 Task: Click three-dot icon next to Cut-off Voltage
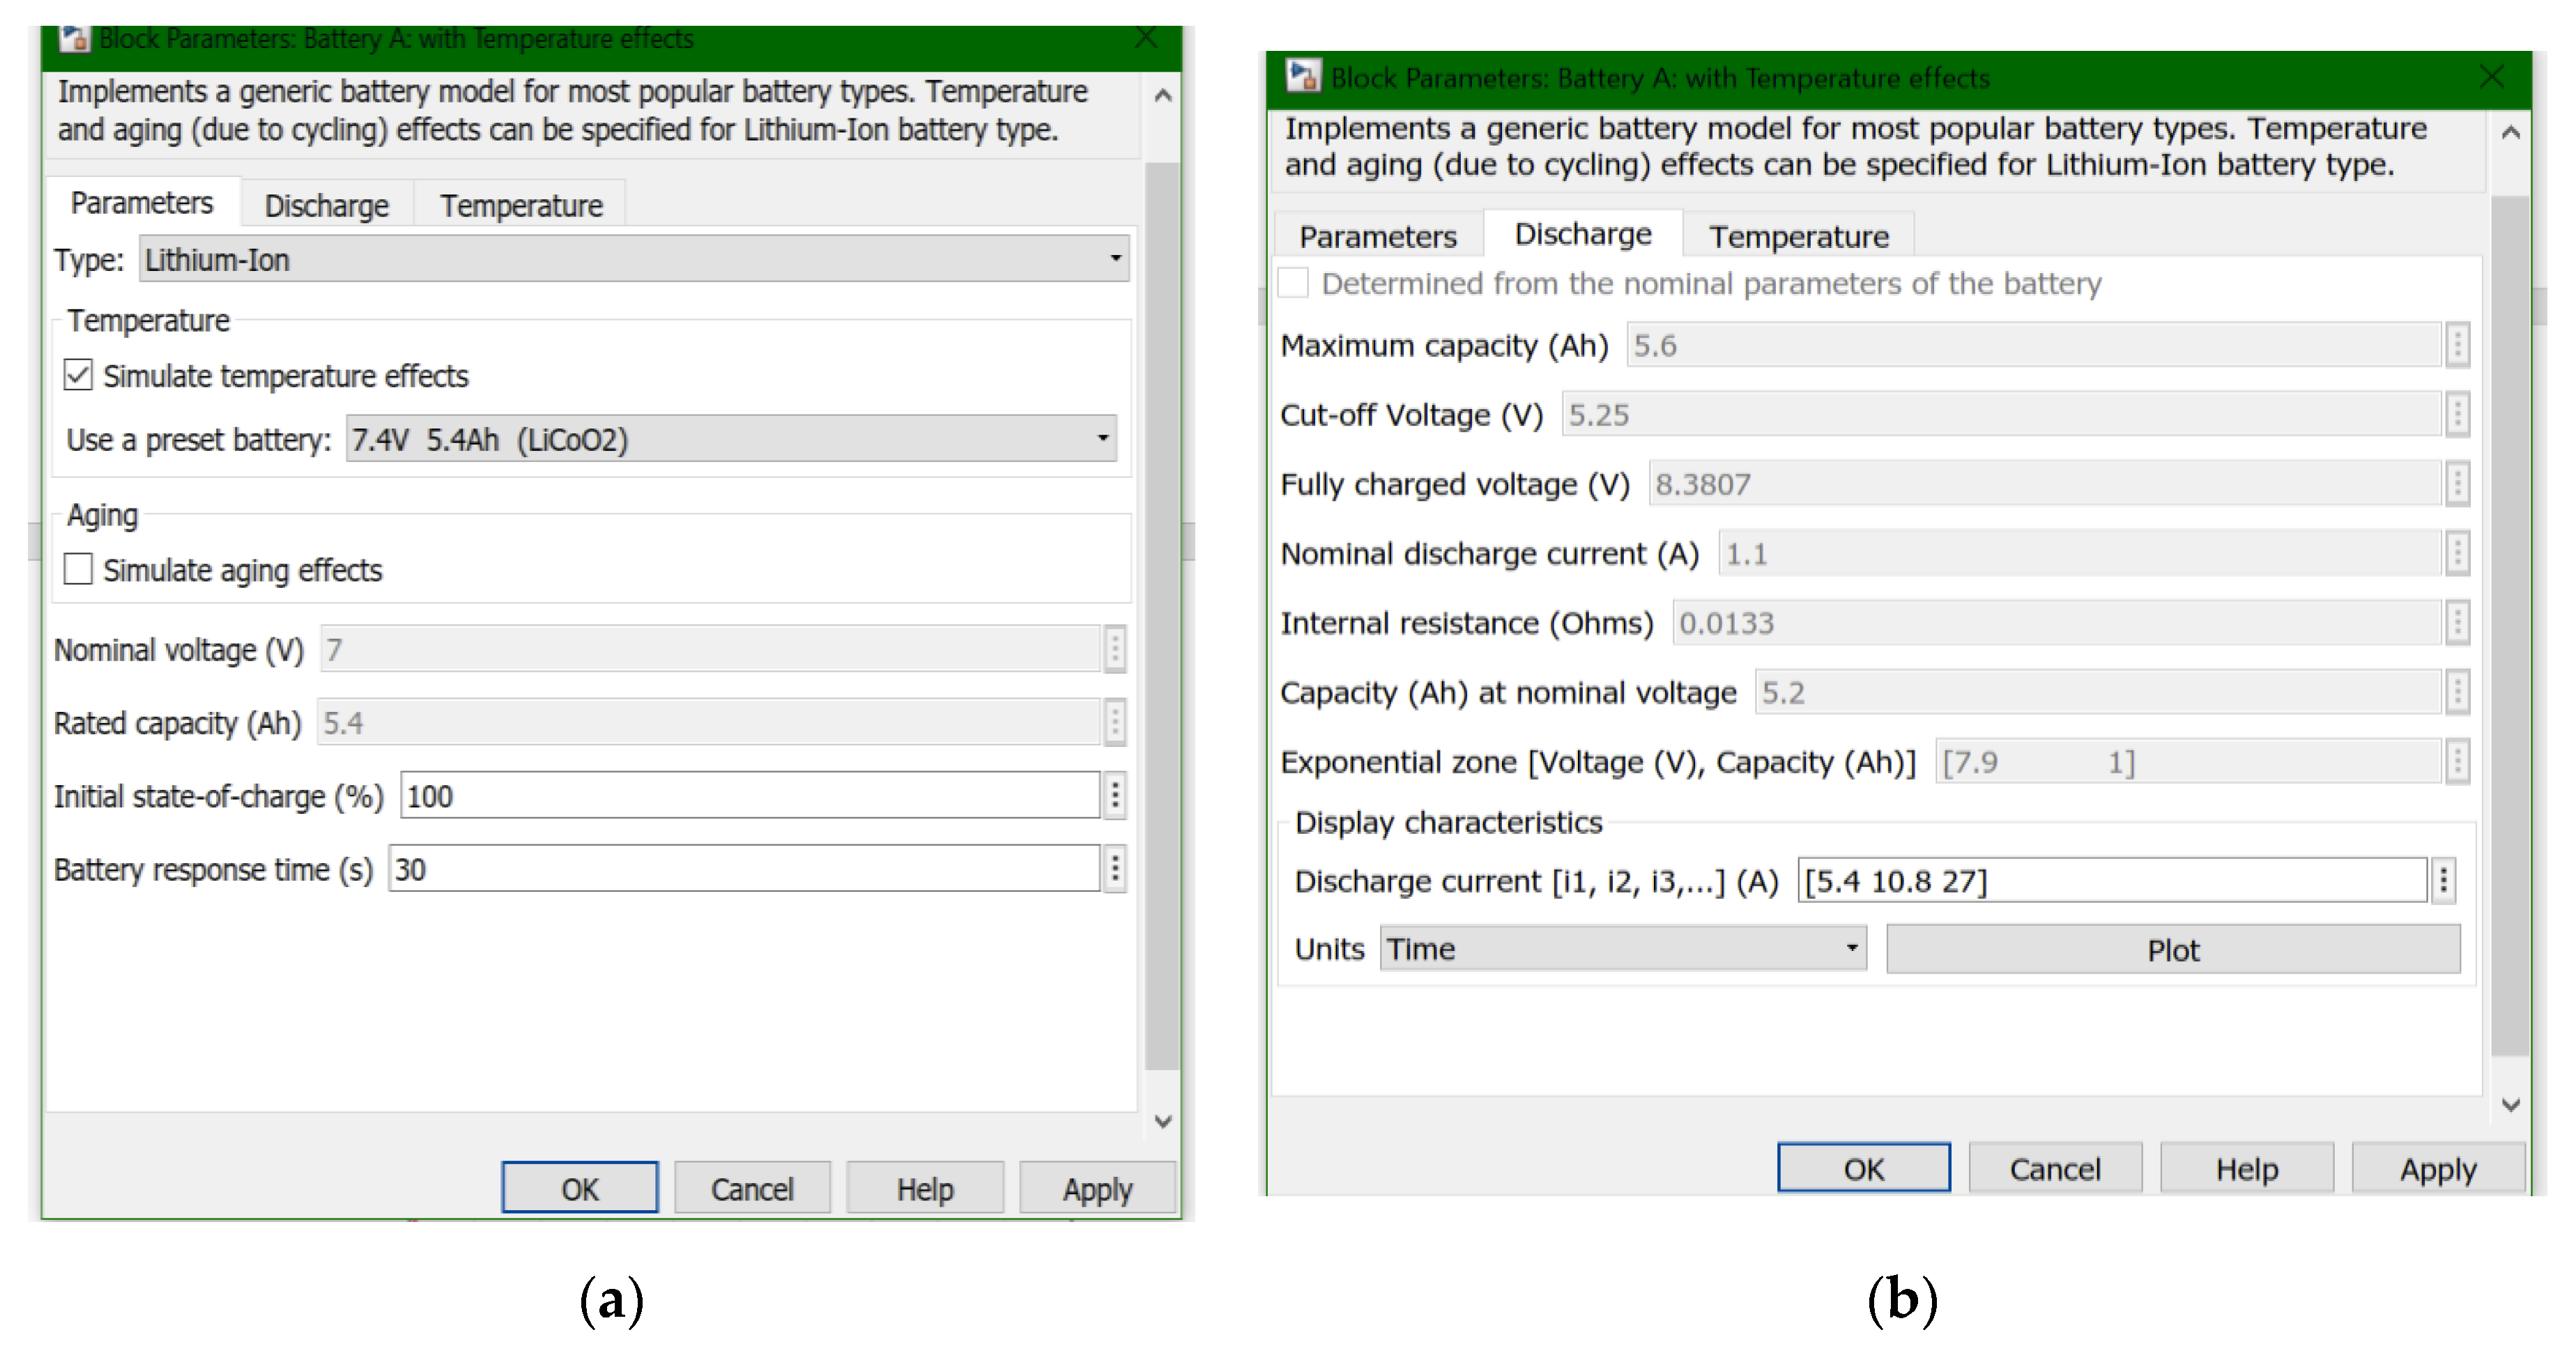2457,414
